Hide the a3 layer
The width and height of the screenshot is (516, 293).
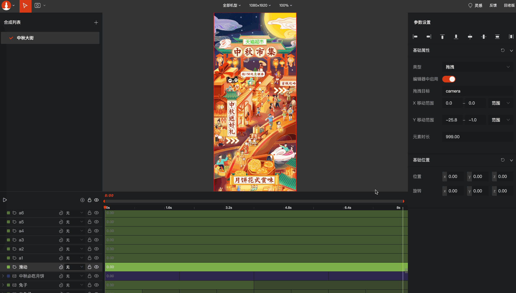(96, 240)
